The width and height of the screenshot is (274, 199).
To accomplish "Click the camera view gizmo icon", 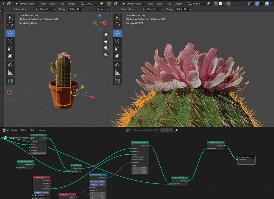I will pyautogui.click(x=106, y=48).
